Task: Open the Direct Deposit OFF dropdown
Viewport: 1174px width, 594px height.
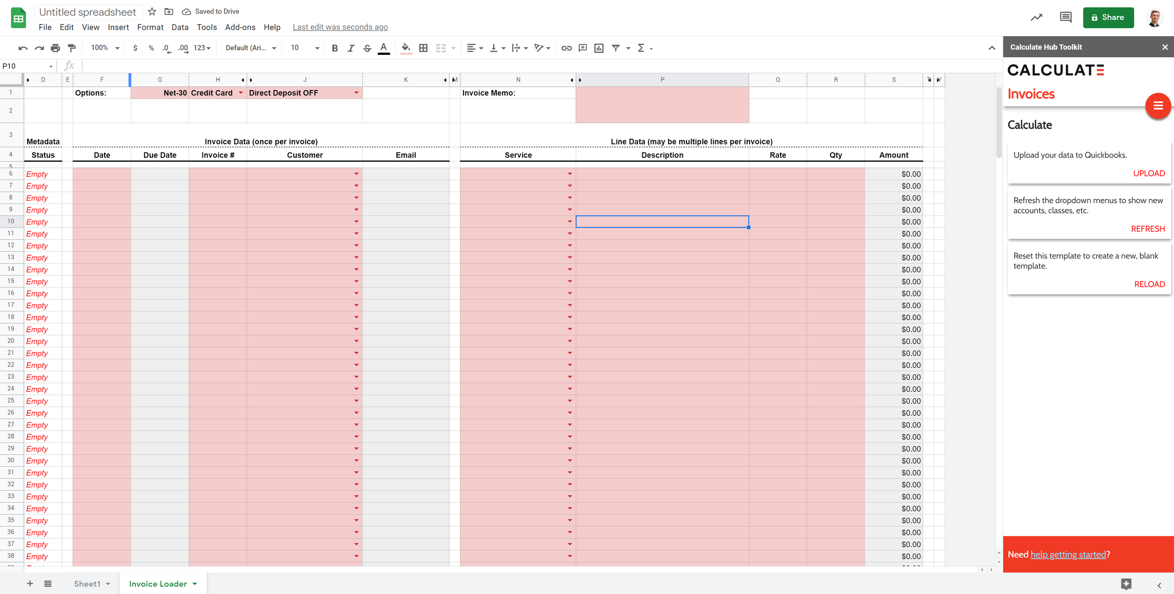Action: [x=356, y=93]
